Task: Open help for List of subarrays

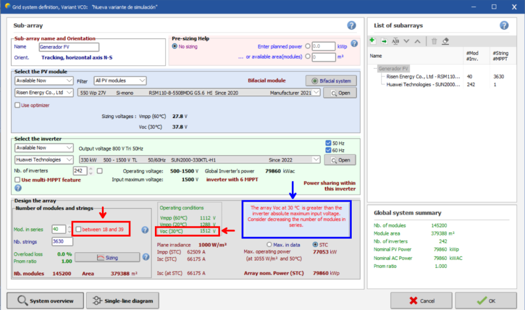Action: click(x=504, y=25)
